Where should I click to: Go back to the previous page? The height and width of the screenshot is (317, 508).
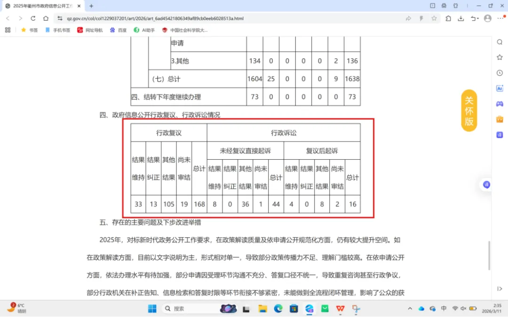8,18
